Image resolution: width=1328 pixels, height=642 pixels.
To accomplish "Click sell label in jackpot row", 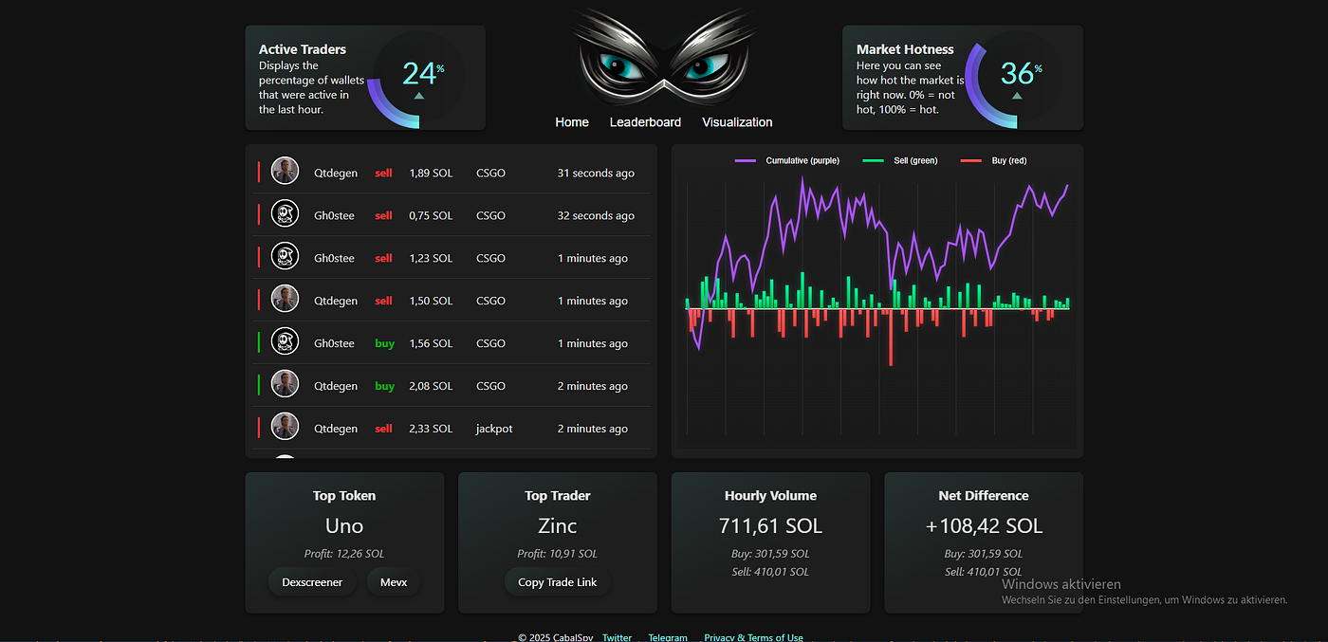I will (x=383, y=430).
